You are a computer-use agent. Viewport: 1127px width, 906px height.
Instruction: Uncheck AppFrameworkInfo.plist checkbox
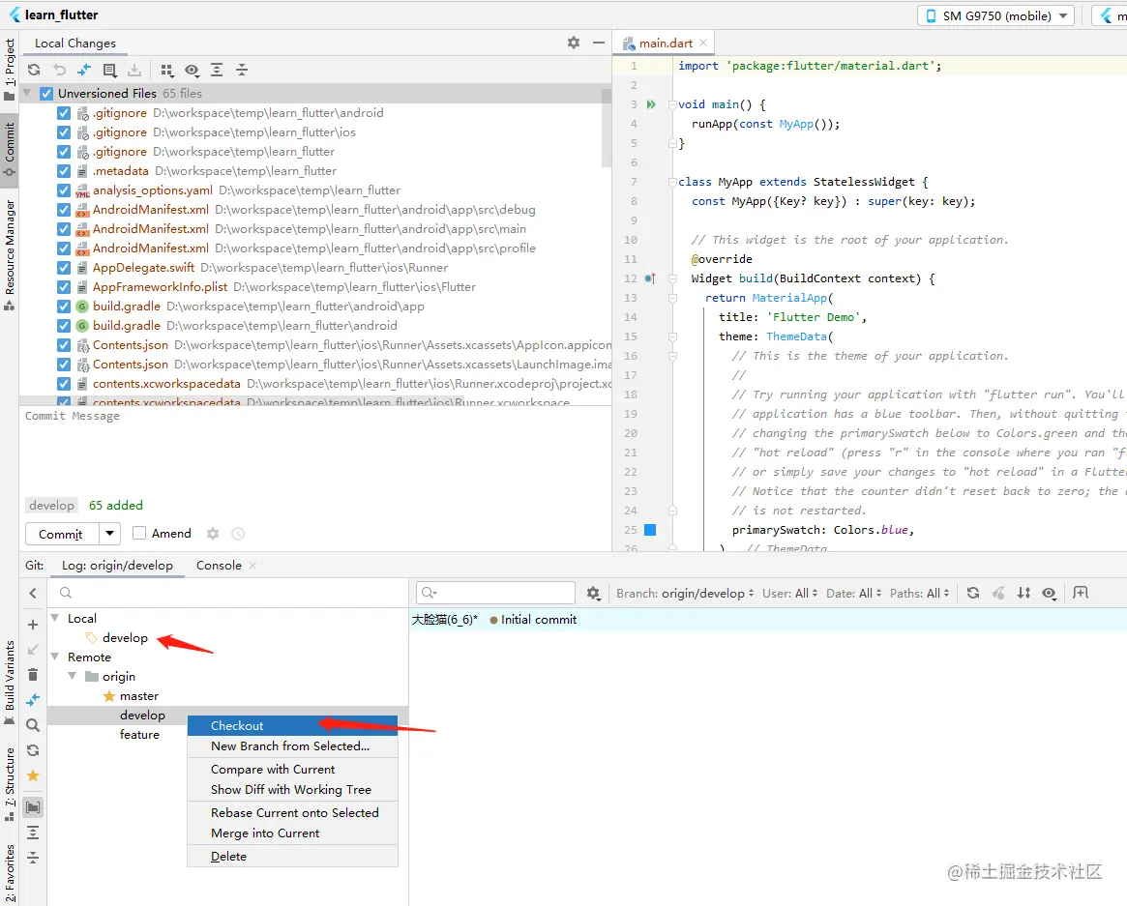(x=64, y=286)
